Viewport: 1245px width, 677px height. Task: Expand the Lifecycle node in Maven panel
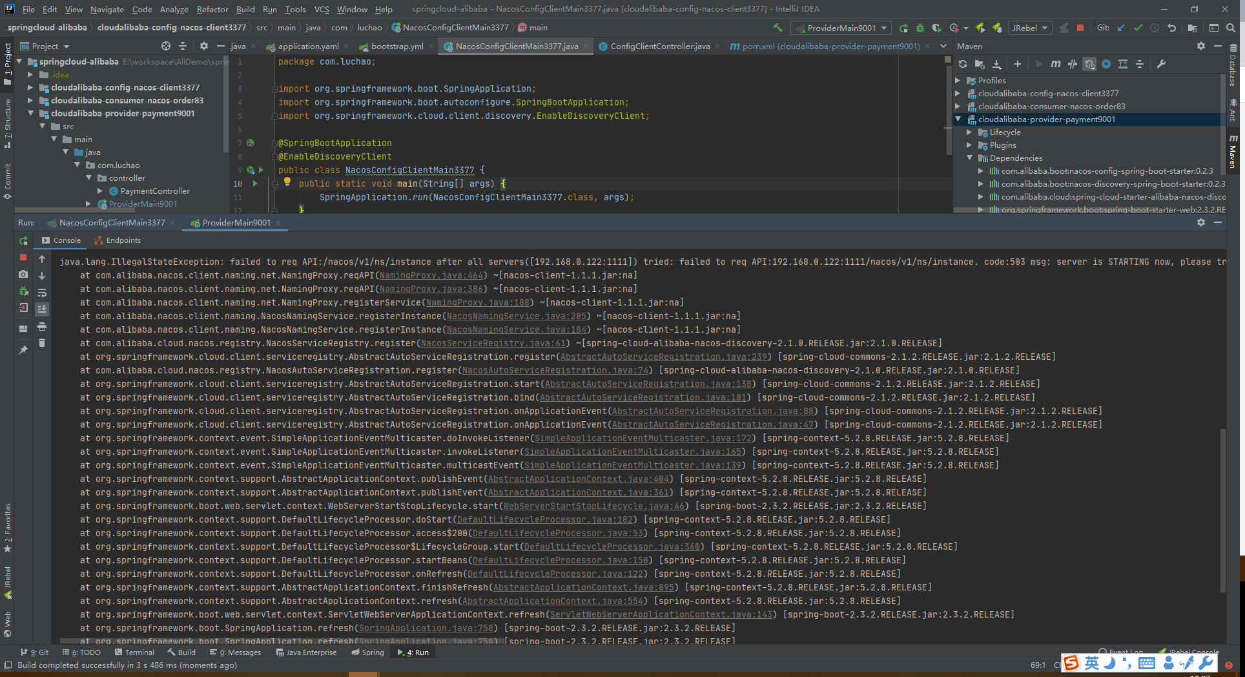pyautogui.click(x=969, y=132)
